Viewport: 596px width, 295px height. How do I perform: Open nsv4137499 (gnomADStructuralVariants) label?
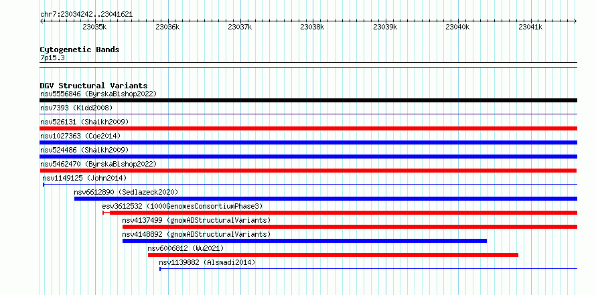coord(196,220)
